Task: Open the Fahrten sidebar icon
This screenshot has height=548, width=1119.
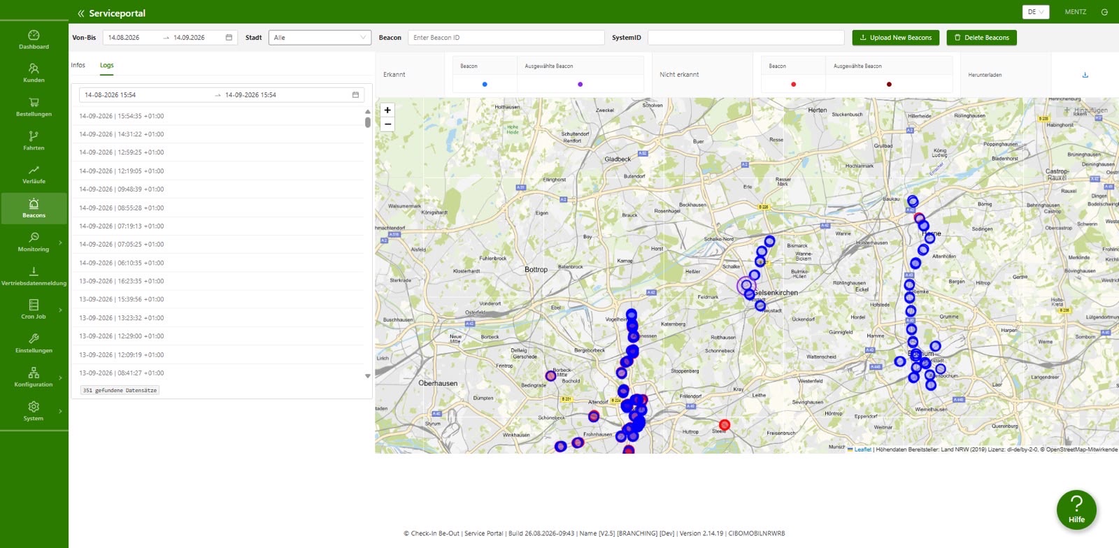Action: [34, 136]
